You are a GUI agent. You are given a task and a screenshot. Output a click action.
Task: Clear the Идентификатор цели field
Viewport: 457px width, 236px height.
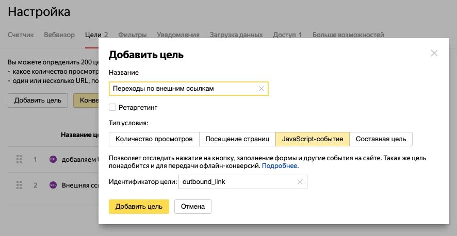coord(300,182)
